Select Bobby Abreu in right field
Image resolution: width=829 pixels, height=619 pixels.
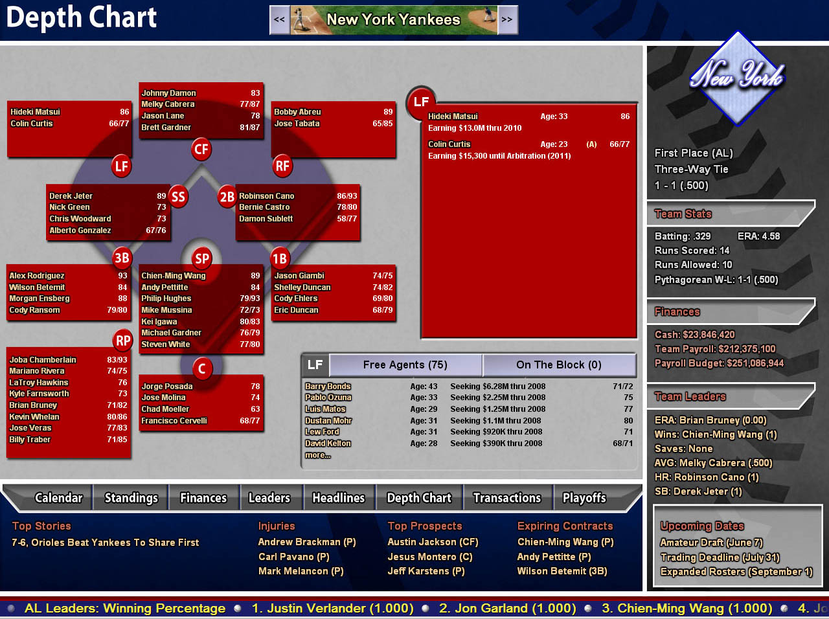coord(297,112)
